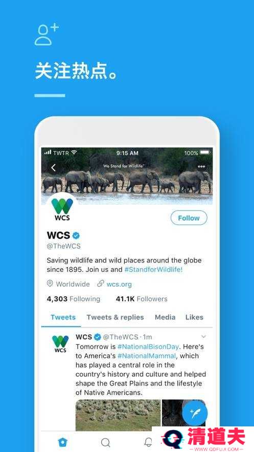254x452 pixels.
Task: Open the Home tab in bottom bar
Action: (62, 442)
